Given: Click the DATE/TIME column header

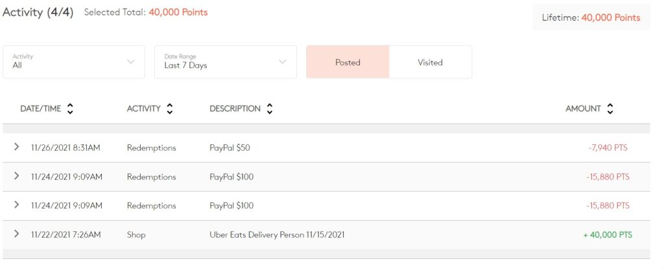Looking at the screenshot, I should point(40,109).
